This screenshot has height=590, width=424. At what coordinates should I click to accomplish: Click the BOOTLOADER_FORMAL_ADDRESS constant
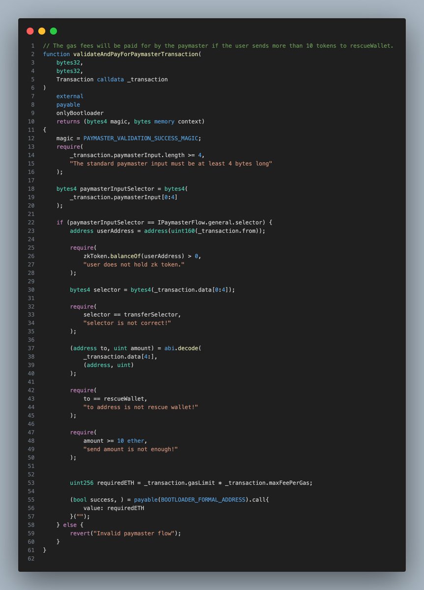tap(211, 500)
